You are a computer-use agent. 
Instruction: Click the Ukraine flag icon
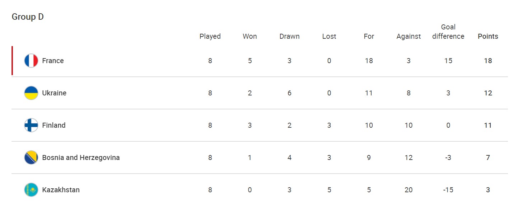[x=31, y=93]
